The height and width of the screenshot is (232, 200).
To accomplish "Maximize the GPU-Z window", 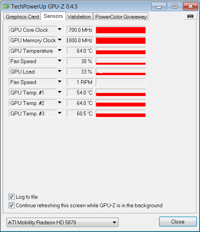I will pos(175,6).
